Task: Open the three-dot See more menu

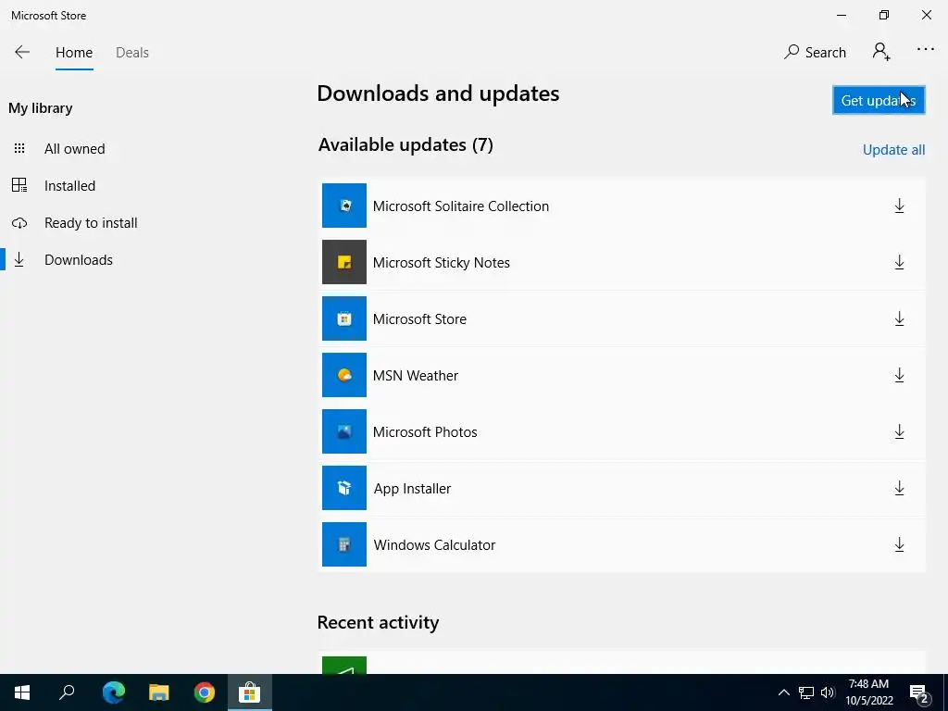Action: 926,50
